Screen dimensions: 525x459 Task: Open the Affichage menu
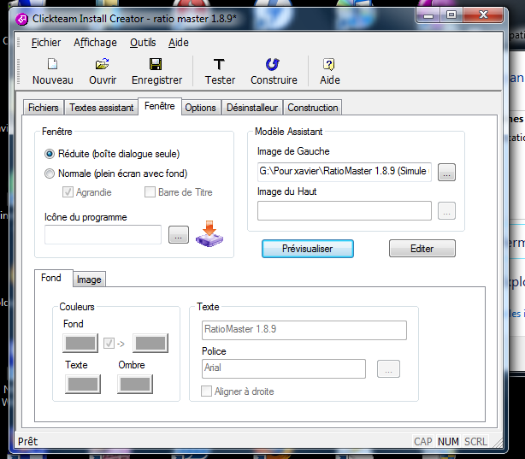click(x=95, y=43)
